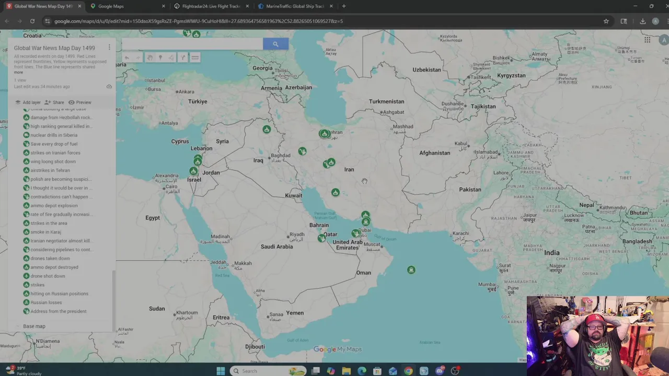Open the Google apps grid
The height and width of the screenshot is (376, 669).
tap(647, 40)
